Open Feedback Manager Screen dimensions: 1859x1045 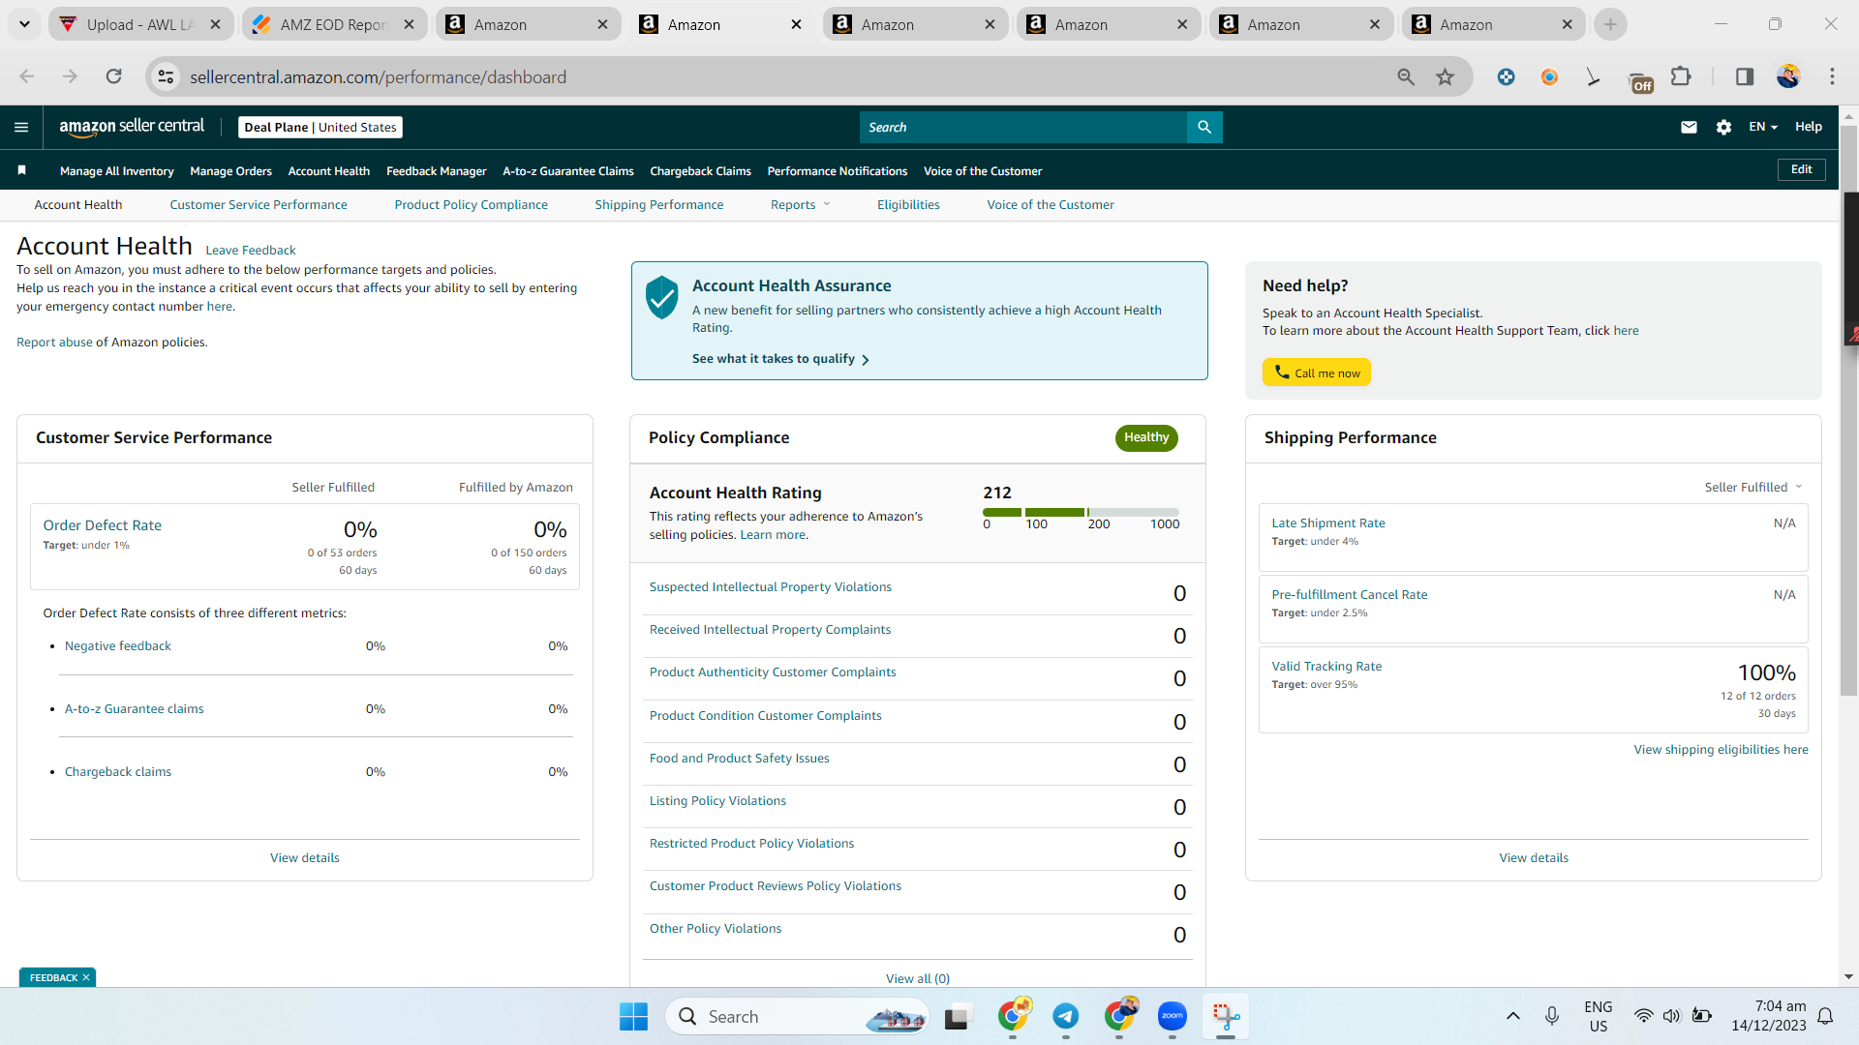(x=437, y=170)
